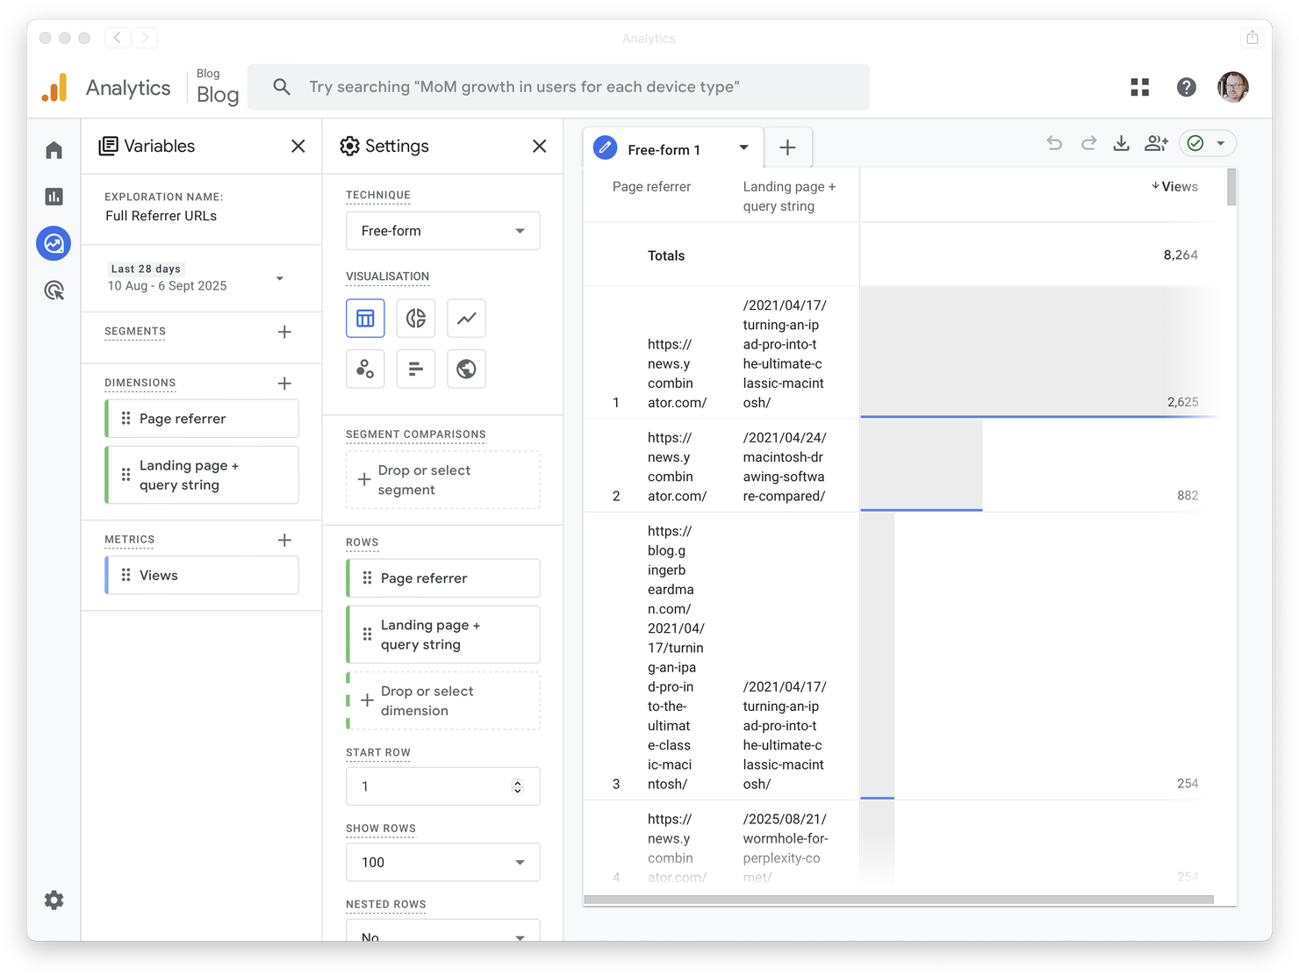This screenshot has height=976, width=1299.
Task: Select the bar chart visualisation
Action: click(x=416, y=369)
